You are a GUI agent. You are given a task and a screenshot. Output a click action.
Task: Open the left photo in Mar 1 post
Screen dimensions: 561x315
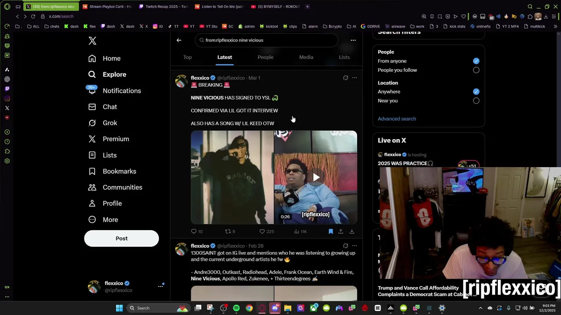click(x=232, y=177)
